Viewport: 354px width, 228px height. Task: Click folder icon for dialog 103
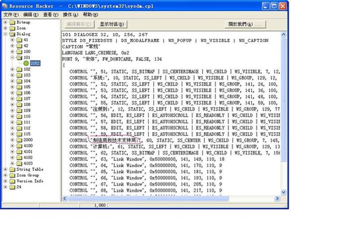(19, 75)
